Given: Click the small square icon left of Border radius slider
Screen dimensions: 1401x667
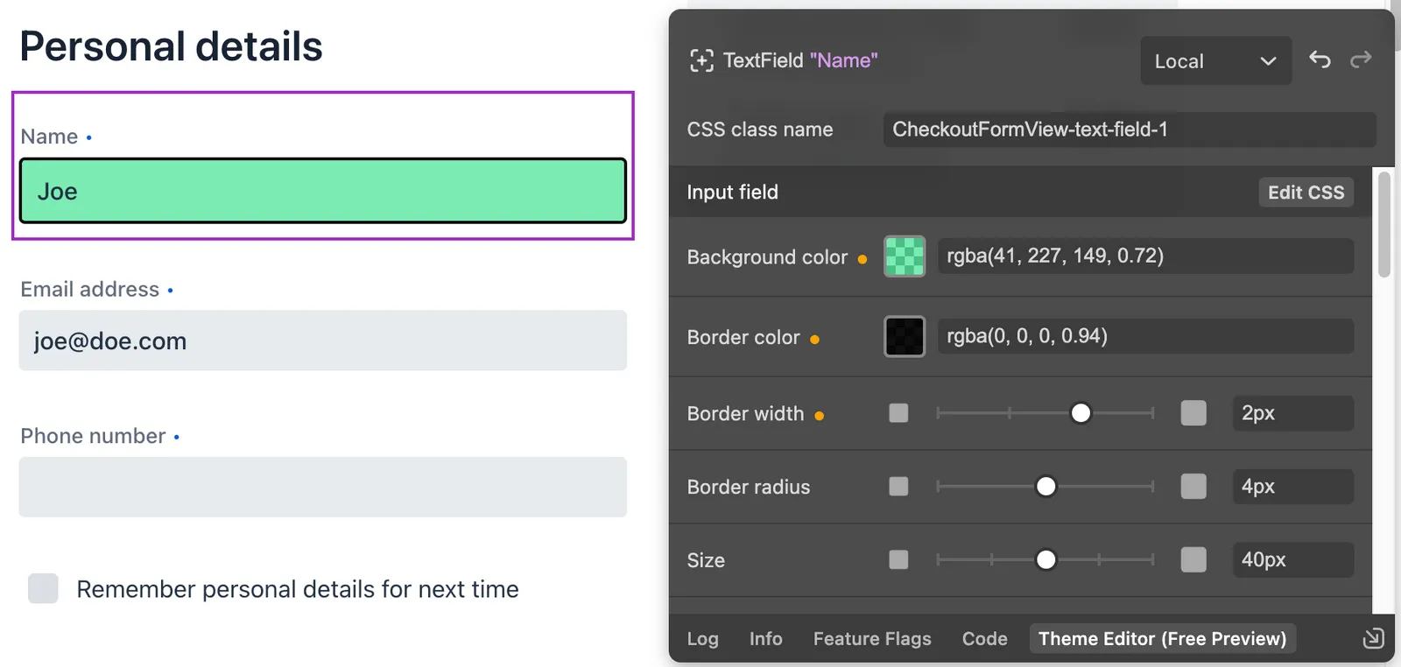Looking at the screenshot, I should pyautogui.click(x=898, y=487).
